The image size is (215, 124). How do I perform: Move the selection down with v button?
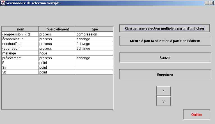click(x=163, y=101)
